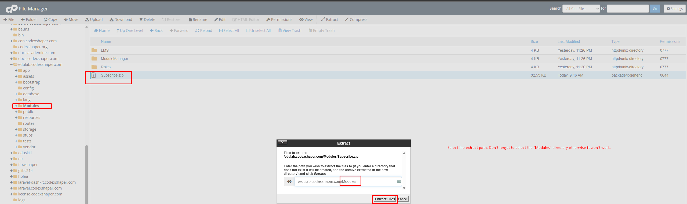Collapse the edulab.codexshaper.com tree node

click(x=11, y=65)
